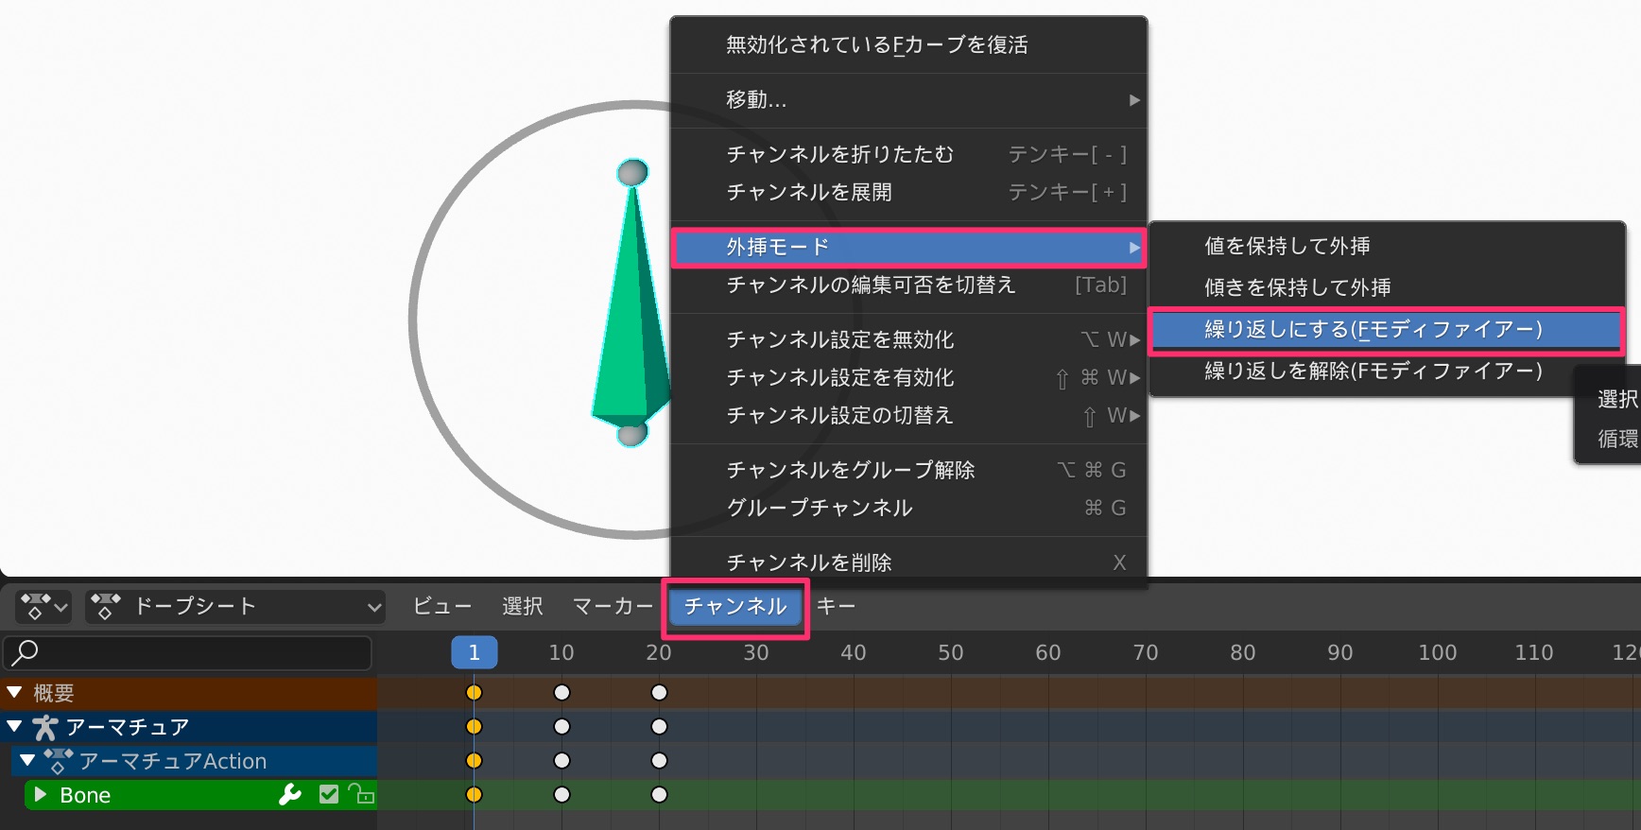
Task: Select the summary keyframe at frame 10
Action: (561, 693)
